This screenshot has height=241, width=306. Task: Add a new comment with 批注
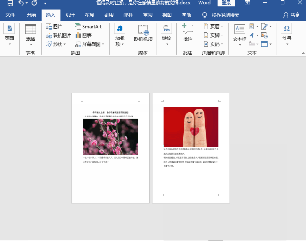188,33
